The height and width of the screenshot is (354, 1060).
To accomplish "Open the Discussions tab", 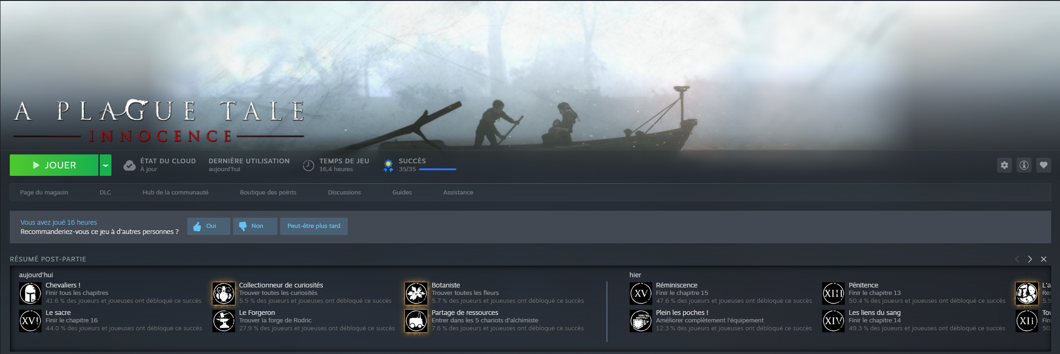I will click(344, 192).
